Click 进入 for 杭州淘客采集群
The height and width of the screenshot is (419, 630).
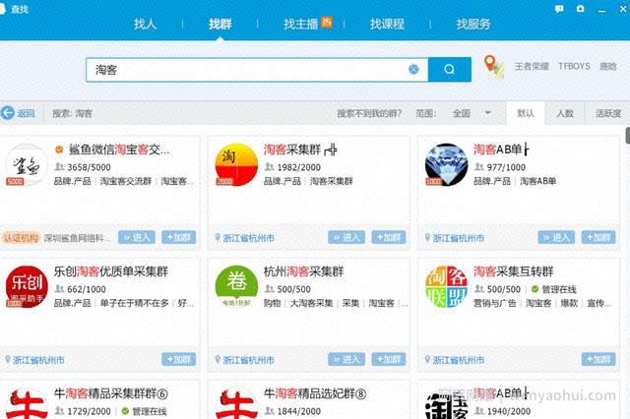pos(346,359)
